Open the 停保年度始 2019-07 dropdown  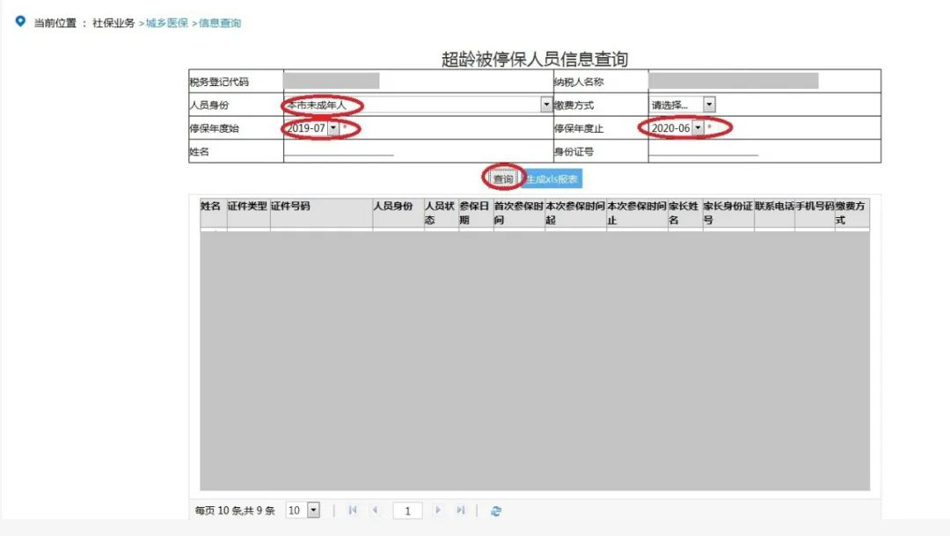pyautogui.click(x=333, y=128)
